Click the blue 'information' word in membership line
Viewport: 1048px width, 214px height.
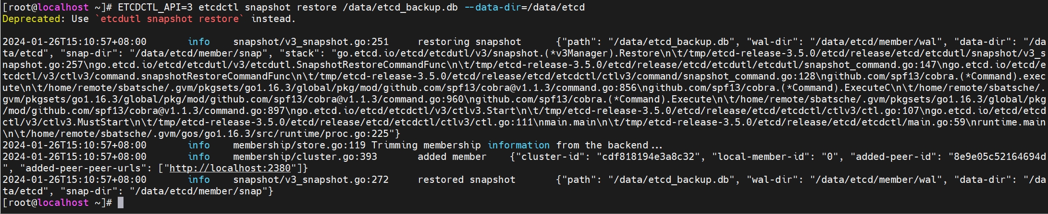tap(519, 145)
